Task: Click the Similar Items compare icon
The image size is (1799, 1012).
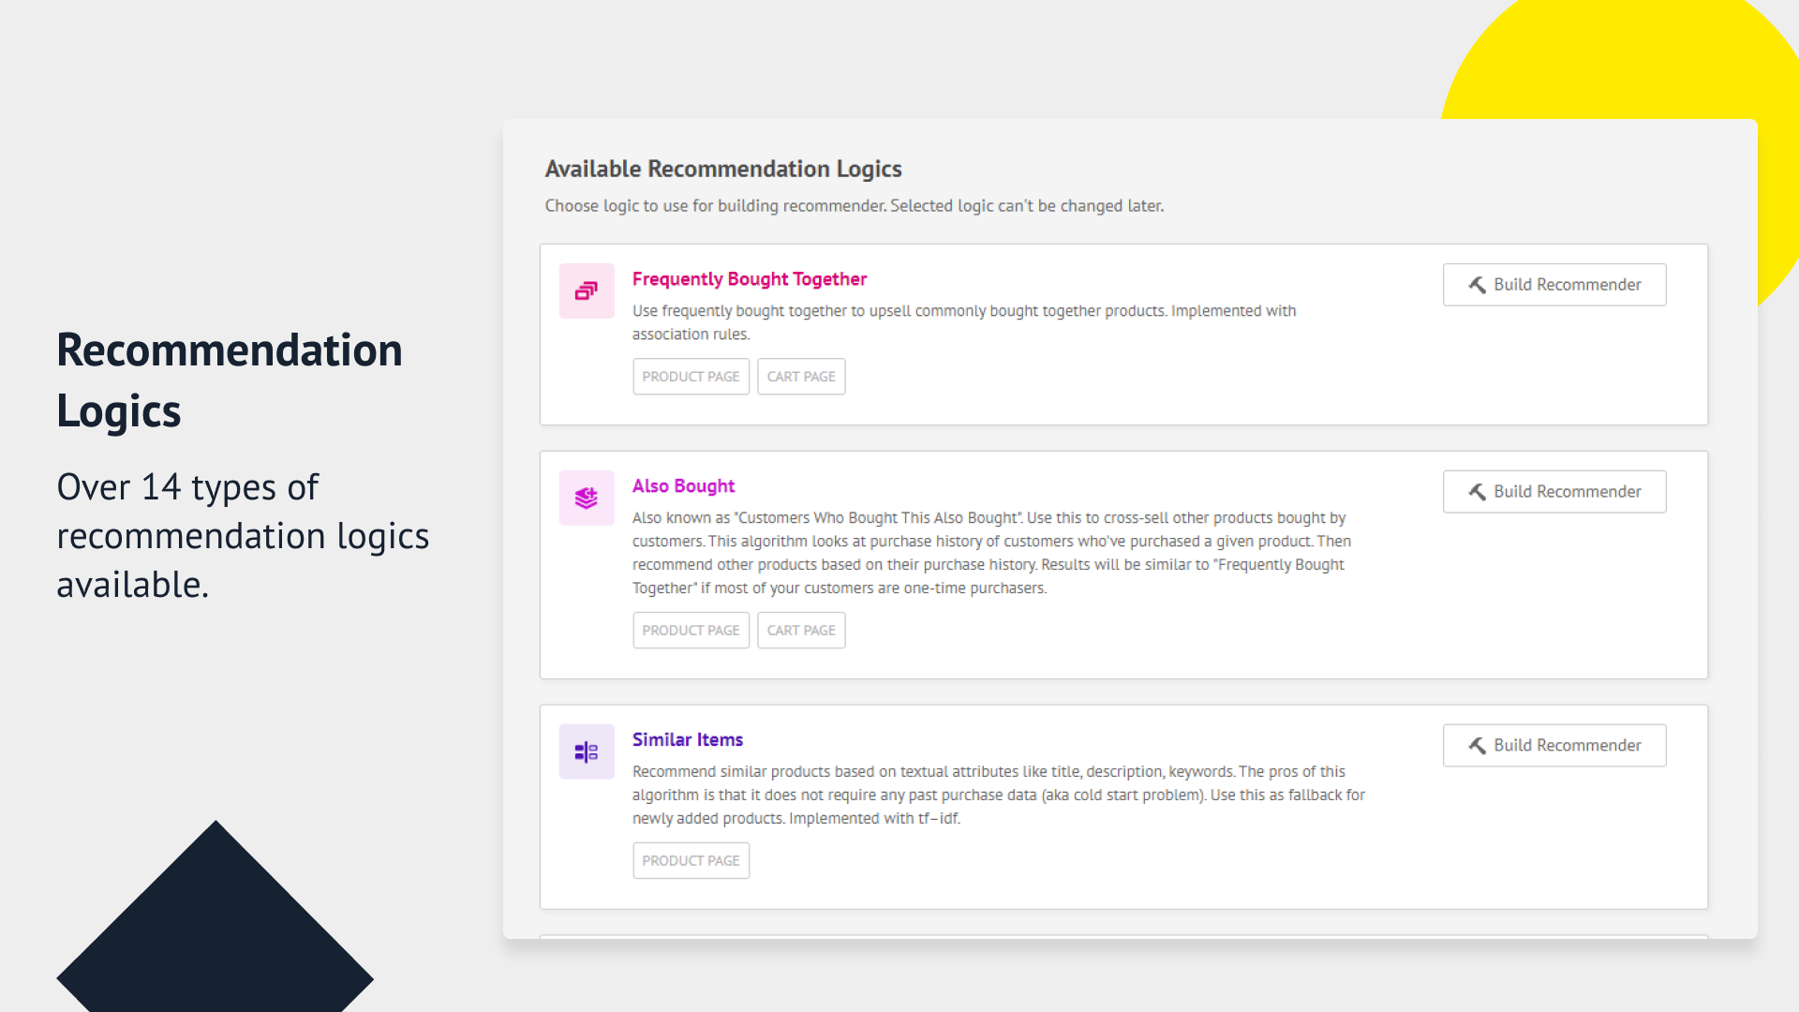Action: coord(587,752)
